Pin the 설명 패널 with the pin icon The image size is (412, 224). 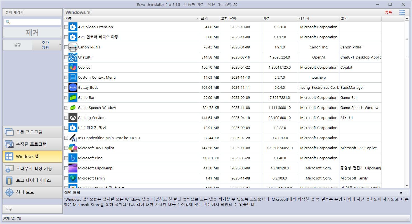[x=401, y=193]
